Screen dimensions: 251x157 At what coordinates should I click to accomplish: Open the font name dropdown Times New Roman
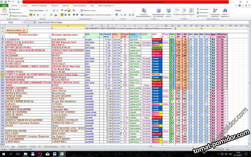pyautogui.click(x=44, y=11)
